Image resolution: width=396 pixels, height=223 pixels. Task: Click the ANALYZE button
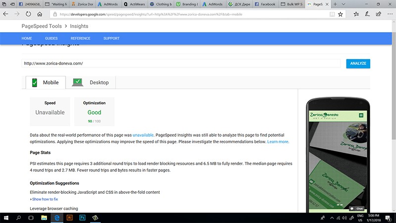coord(358,63)
